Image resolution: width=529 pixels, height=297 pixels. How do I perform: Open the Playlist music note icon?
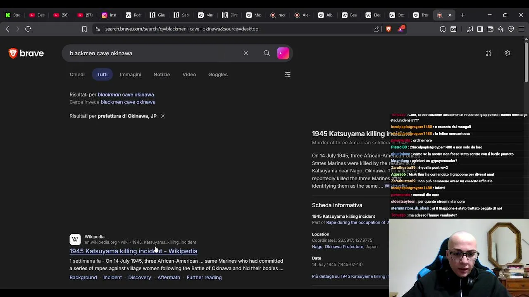(x=470, y=29)
